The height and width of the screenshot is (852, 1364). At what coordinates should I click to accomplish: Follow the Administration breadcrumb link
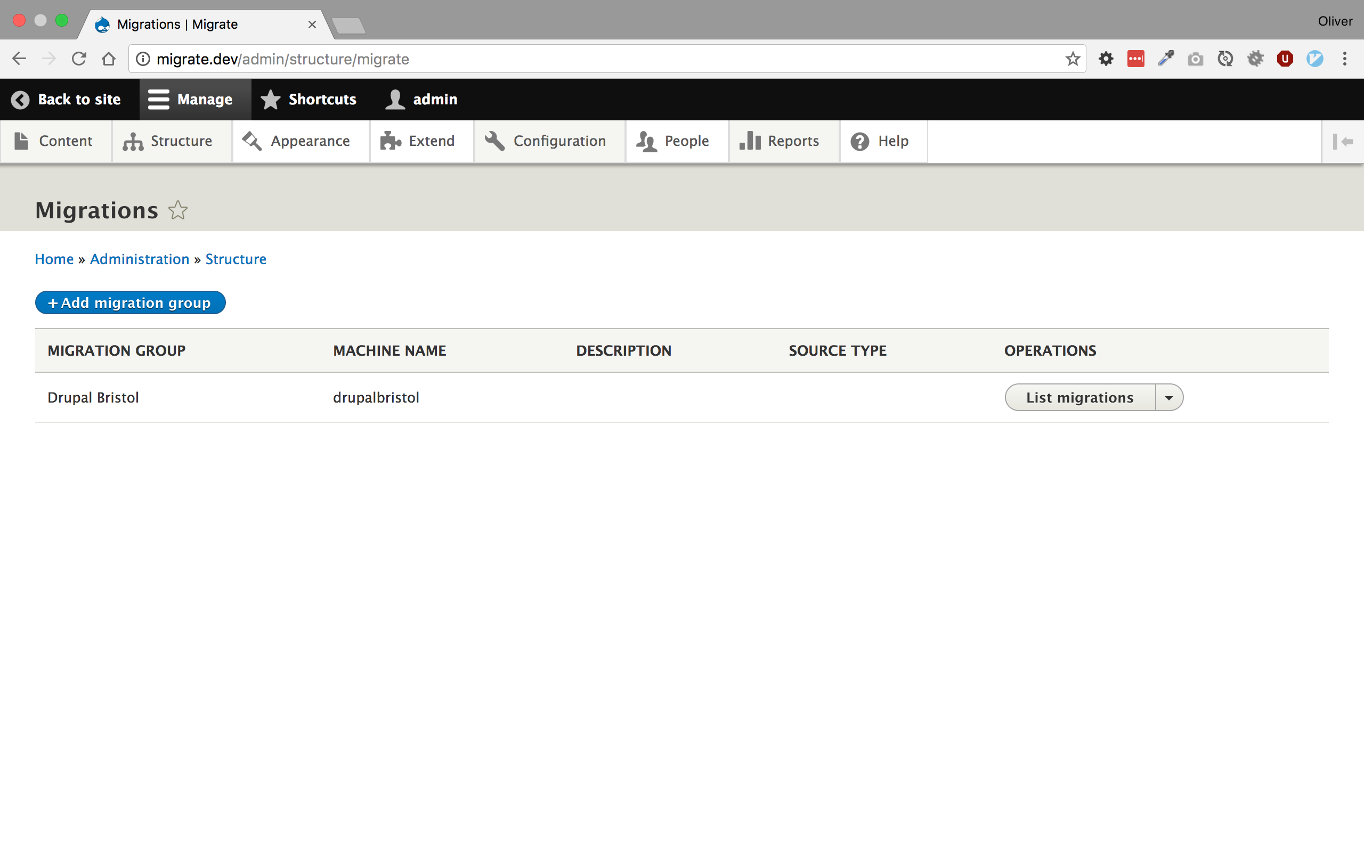(x=139, y=259)
